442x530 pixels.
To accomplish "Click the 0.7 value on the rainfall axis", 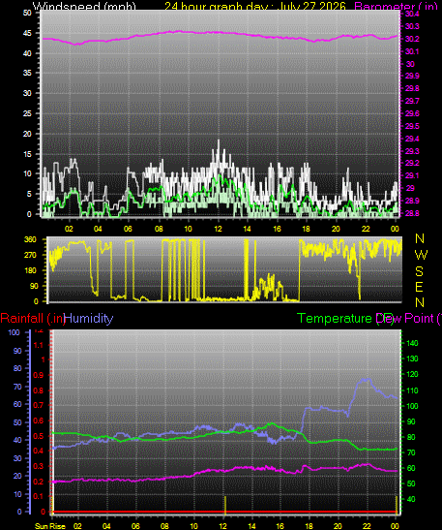I will (x=38, y=405).
